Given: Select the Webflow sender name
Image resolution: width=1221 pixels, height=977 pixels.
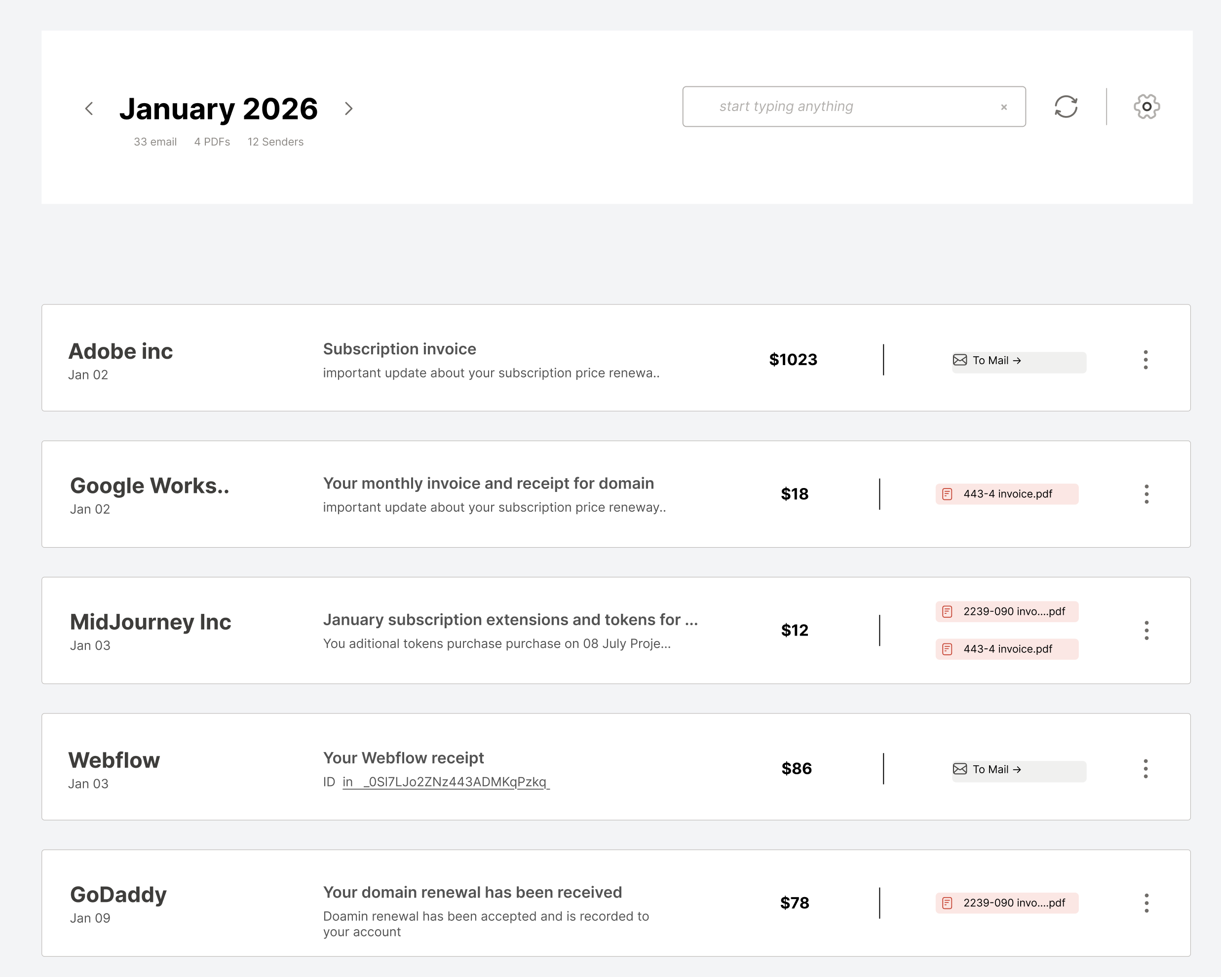Looking at the screenshot, I should (114, 760).
